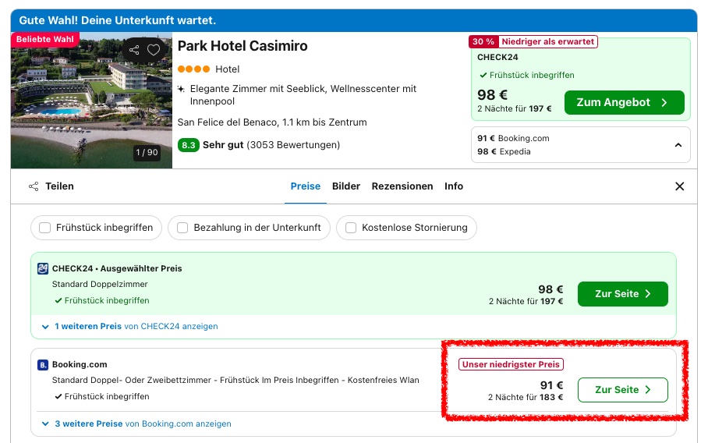Screen dimensions: 708x443
Task: Select the Info tab
Action: pos(453,186)
